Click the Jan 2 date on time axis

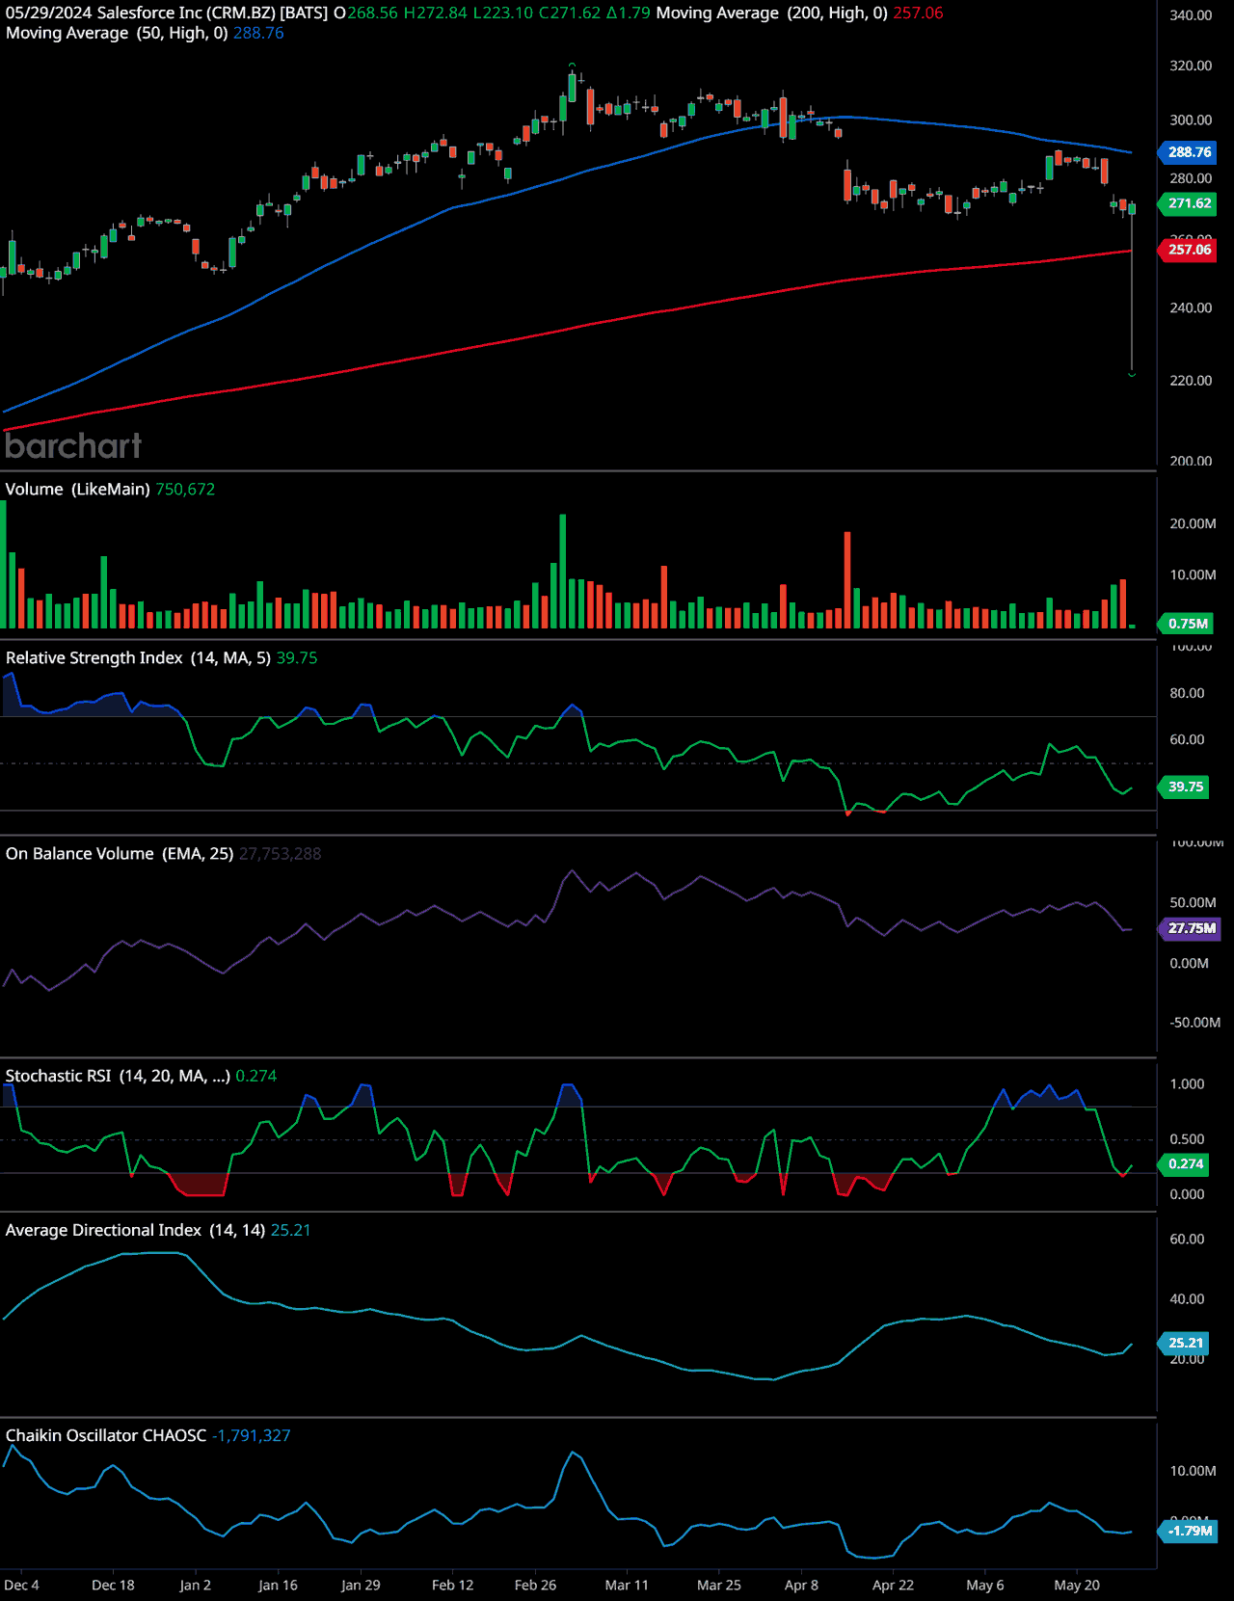tap(195, 1585)
